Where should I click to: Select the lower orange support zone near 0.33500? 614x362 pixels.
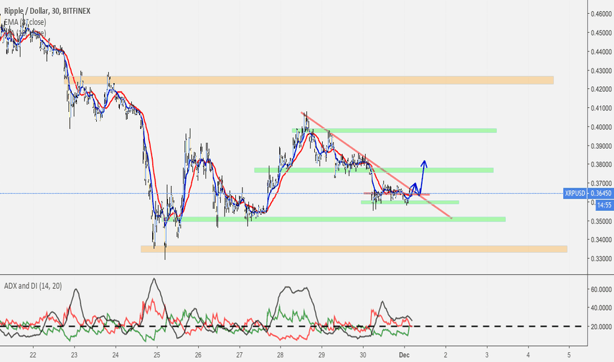(x=354, y=249)
